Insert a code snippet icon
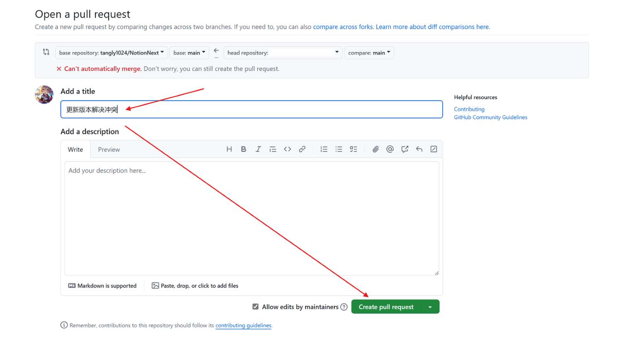 tap(287, 149)
